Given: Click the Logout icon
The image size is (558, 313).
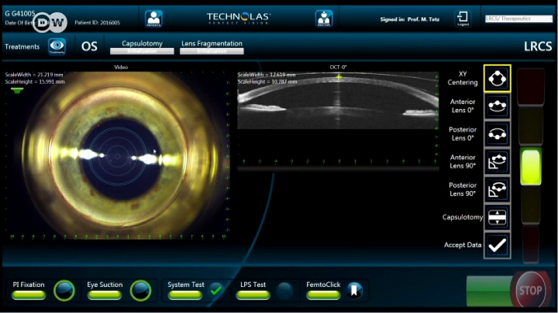Looking at the screenshot, I should point(463,19).
